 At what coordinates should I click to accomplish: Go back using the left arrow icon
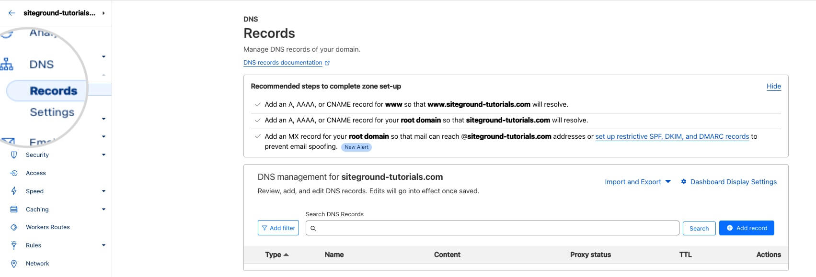(12, 13)
